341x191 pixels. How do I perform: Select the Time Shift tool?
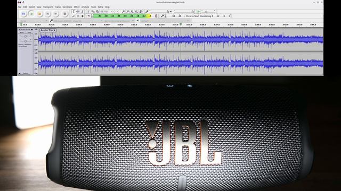pyautogui.click(x=78, y=16)
